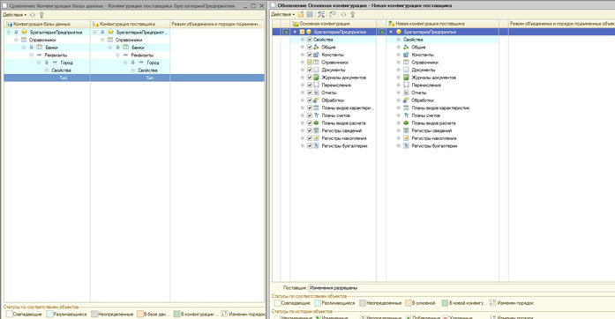Click the Банки icon in Конфигурация поставщика column
615x319 pixels.
point(125,47)
